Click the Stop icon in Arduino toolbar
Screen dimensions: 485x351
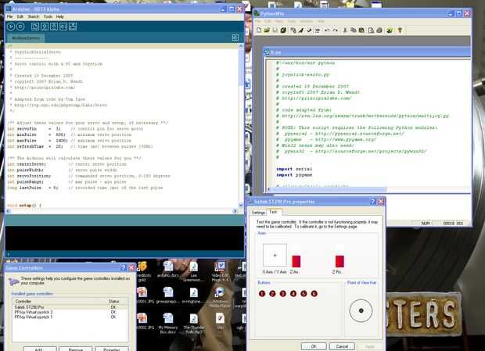(x=20, y=27)
